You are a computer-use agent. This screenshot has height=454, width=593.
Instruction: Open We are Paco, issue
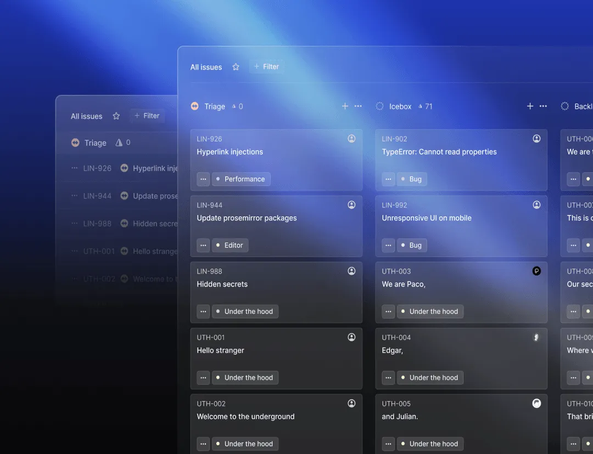point(404,284)
